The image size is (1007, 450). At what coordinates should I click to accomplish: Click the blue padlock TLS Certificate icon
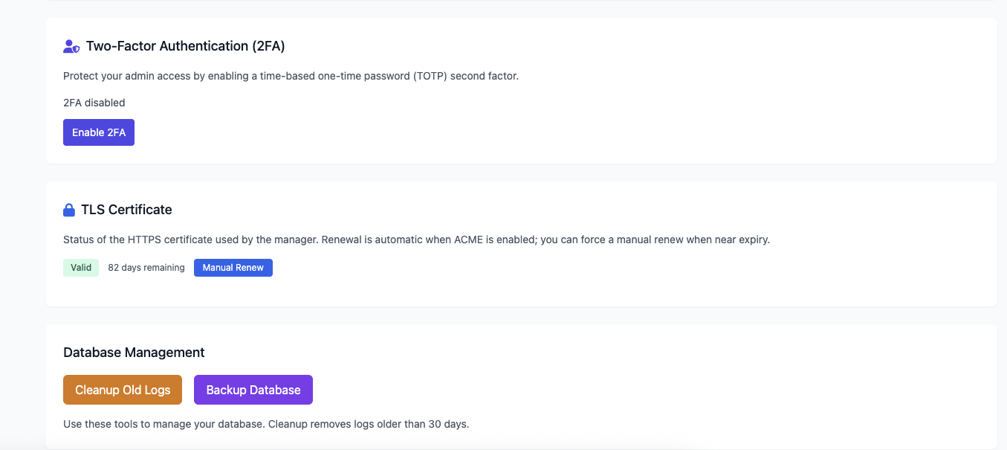(x=69, y=210)
